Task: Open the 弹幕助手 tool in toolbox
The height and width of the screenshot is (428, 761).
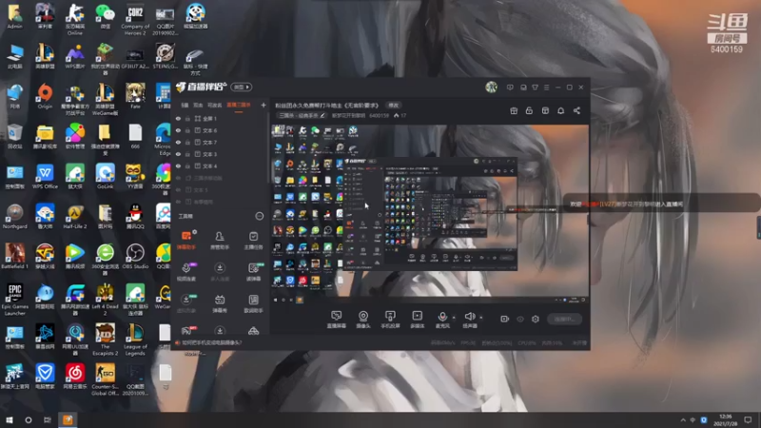Action: 185,240
